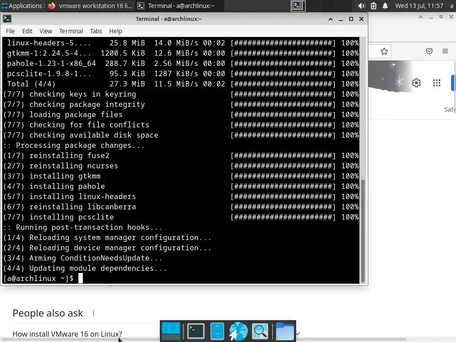Shade the Firefox window with up-arrow button
The width and height of the screenshot is (456, 342).
click(x=420, y=17)
